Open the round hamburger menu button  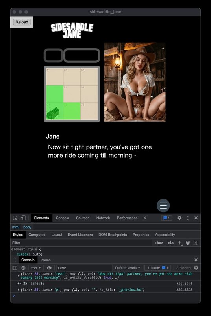tap(163, 205)
